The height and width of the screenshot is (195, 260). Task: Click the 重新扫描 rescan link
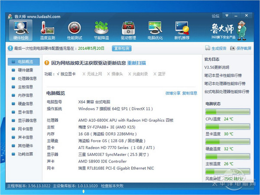click(x=136, y=63)
